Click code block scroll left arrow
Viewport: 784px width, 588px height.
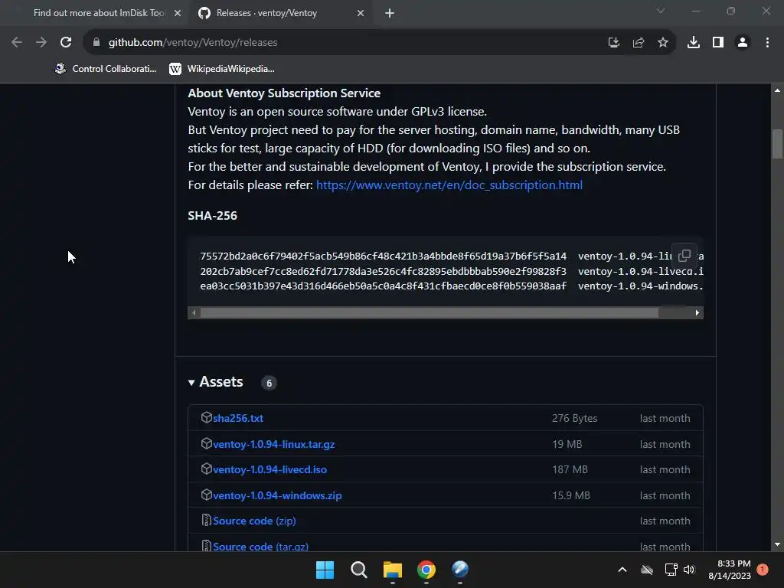tap(194, 313)
